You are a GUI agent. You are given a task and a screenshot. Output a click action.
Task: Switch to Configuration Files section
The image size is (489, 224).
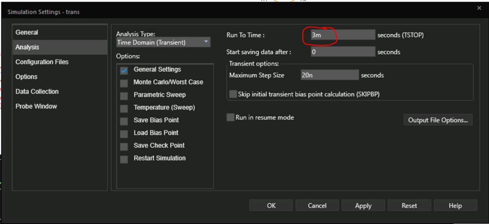[42, 62]
